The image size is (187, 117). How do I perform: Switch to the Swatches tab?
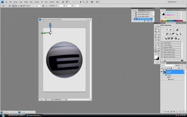coord(170,10)
